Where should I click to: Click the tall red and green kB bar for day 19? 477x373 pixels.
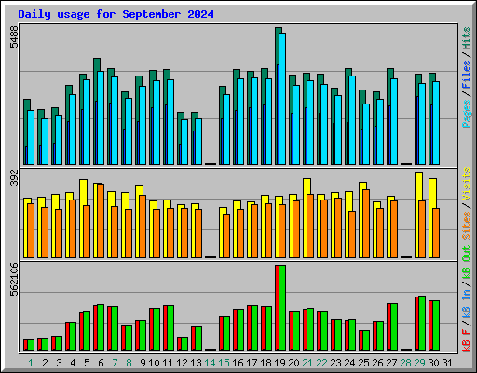pyautogui.click(x=280, y=308)
